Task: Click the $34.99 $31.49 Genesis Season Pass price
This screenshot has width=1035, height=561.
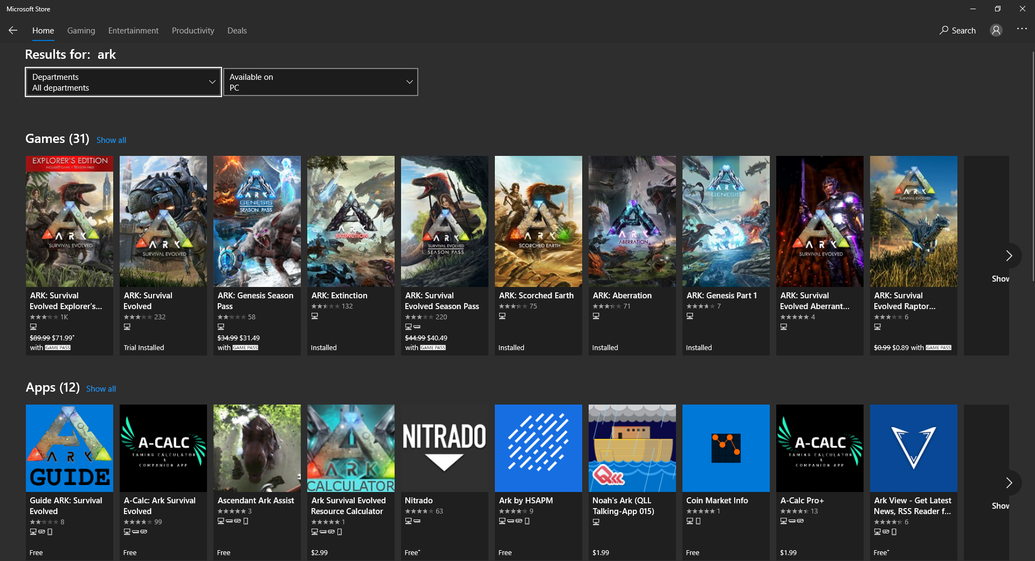Action: tap(238, 338)
